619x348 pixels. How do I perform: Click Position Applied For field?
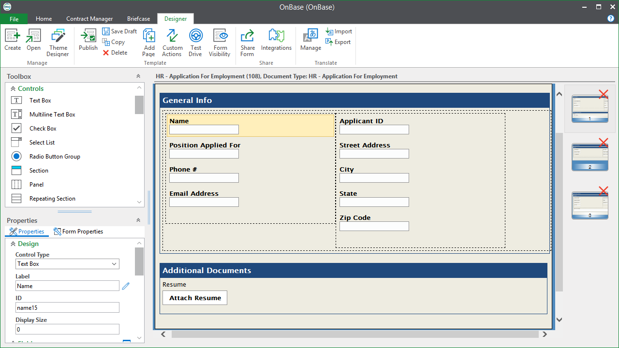[x=204, y=154]
